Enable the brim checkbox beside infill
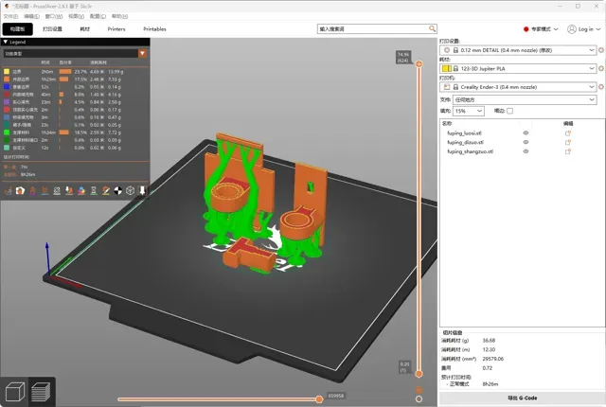Screen dimensions: 606x407 (509, 111)
